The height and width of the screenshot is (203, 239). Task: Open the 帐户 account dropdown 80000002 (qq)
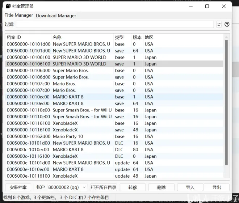point(67,187)
